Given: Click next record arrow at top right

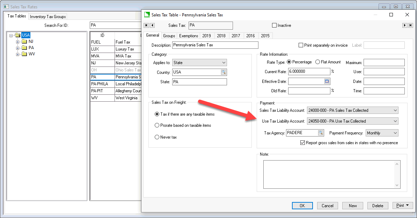Looking at the screenshot, I should 405,25.
